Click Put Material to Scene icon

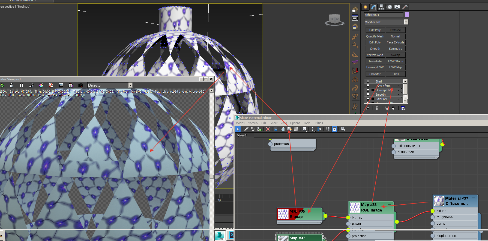[x=253, y=129]
